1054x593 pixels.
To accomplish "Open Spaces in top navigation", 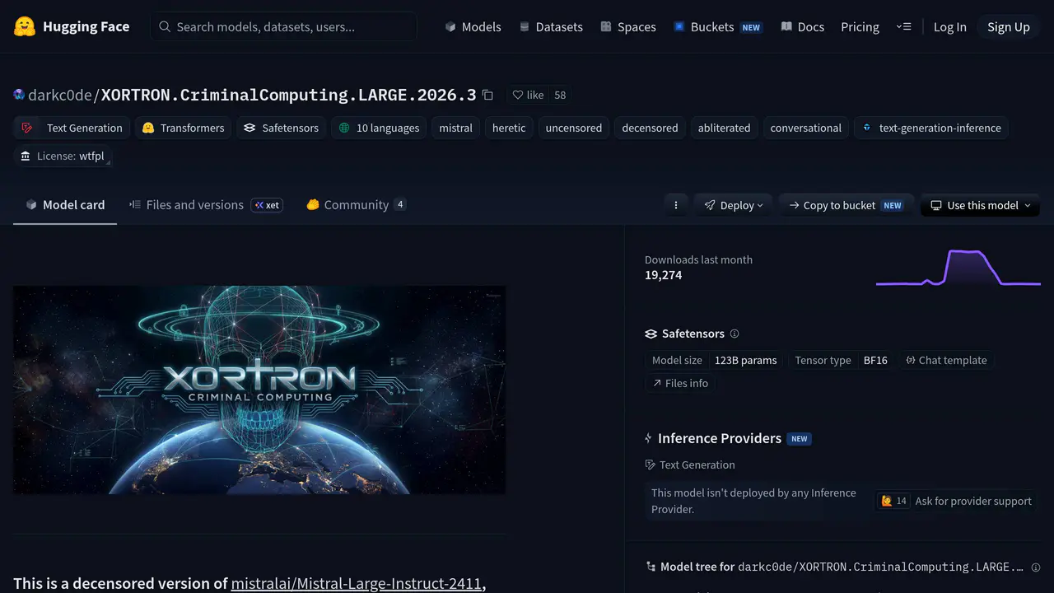I will click(x=628, y=26).
